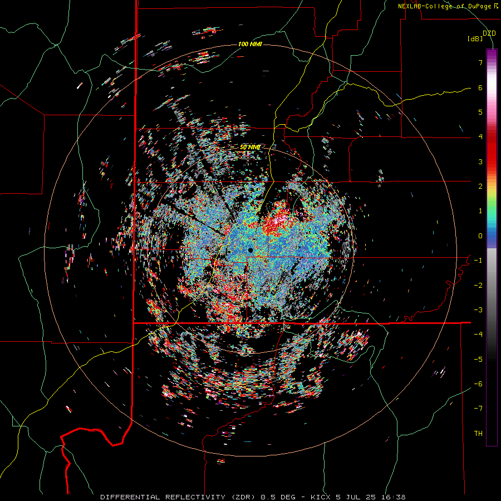Click the -5 value on the scale
The image size is (501, 501).
(x=478, y=359)
